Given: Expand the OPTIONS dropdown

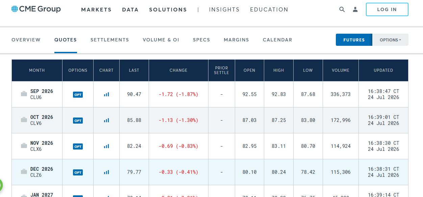Looking at the screenshot, I should coord(390,40).
